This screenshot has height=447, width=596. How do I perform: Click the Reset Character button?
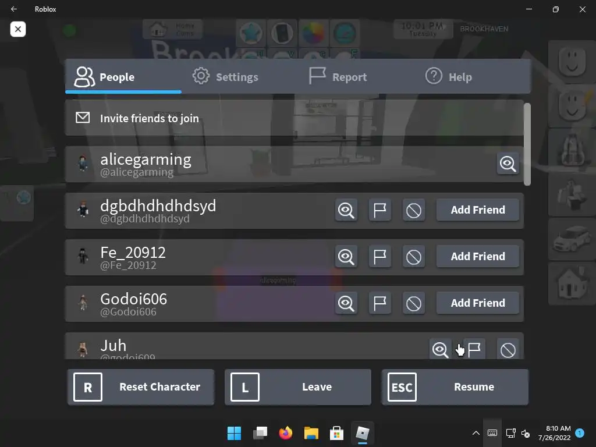coord(141,387)
